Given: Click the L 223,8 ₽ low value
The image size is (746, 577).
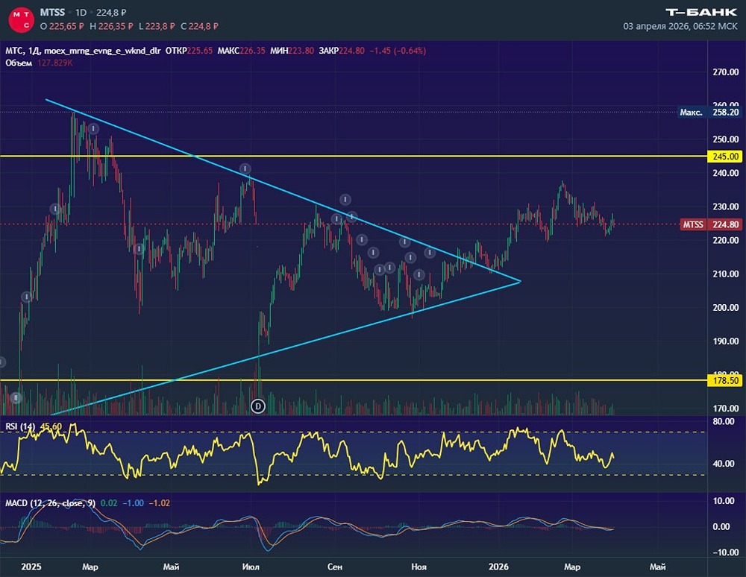Looking at the screenshot, I should (x=157, y=26).
